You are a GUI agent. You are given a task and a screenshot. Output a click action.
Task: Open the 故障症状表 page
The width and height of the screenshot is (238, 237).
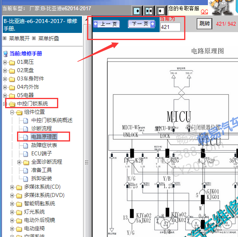point(44,145)
